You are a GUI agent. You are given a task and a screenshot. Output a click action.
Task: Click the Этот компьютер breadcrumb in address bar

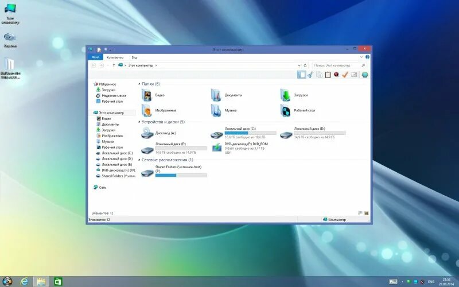141,65
